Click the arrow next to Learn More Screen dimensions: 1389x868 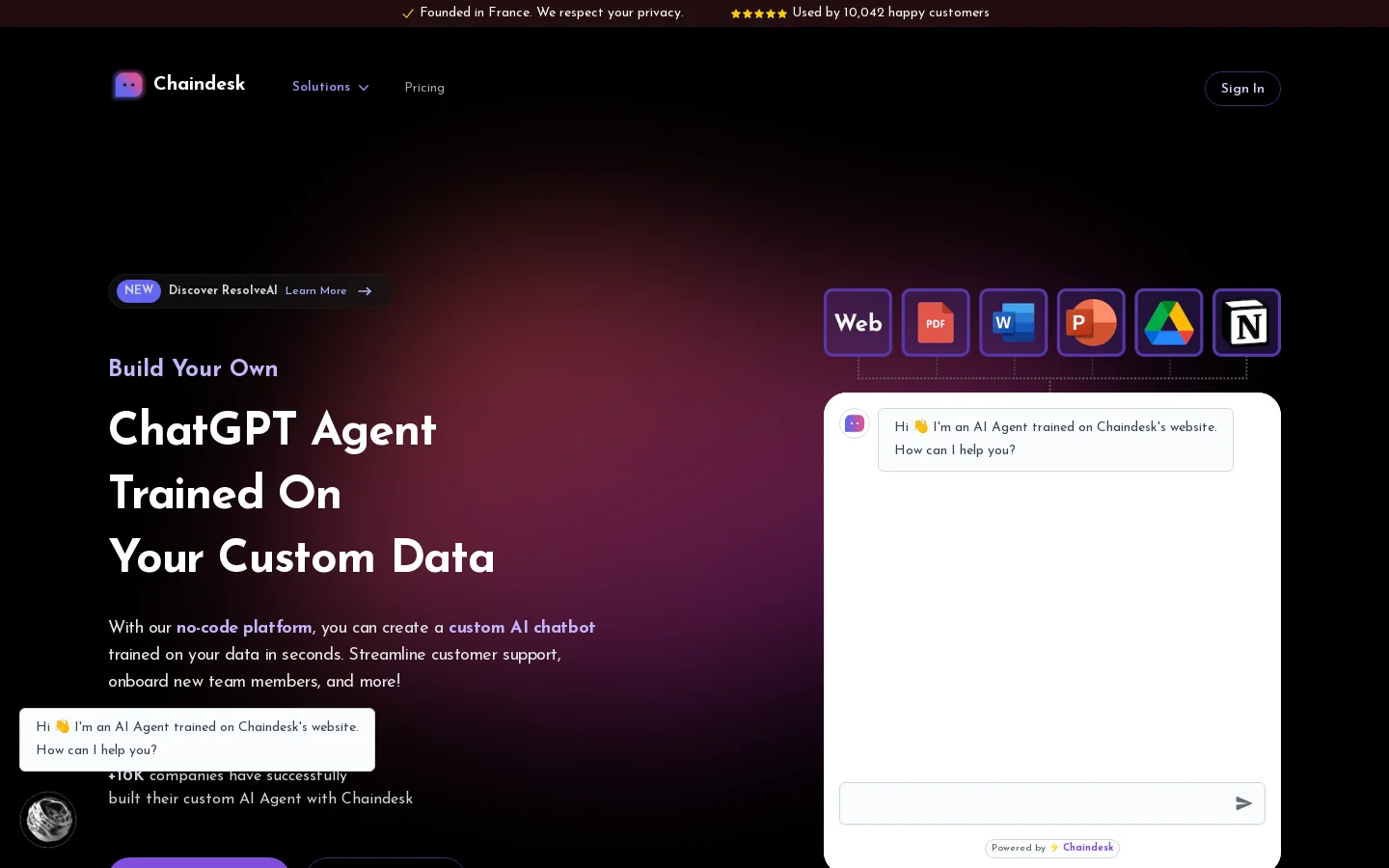[x=365, y=291]
